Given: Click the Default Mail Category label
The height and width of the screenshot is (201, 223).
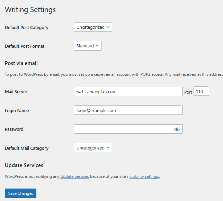Looking at the screenshot, I should point(27,148).
